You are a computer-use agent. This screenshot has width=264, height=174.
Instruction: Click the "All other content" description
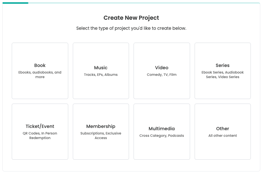[222, 135]
